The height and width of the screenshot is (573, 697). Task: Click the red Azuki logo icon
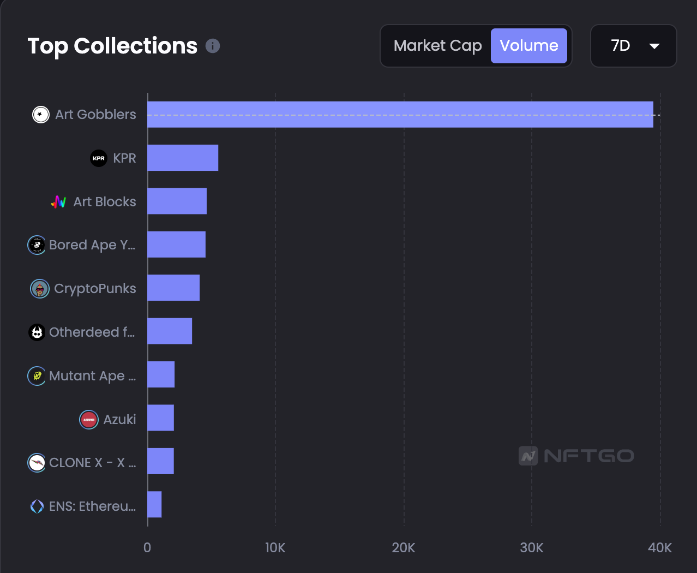tap(89, 420)
